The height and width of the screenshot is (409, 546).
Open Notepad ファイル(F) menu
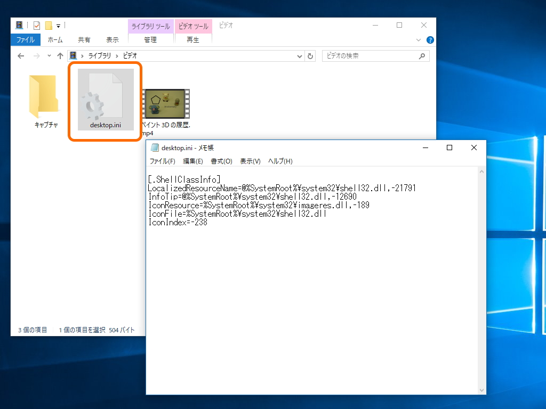pos(162,161)
